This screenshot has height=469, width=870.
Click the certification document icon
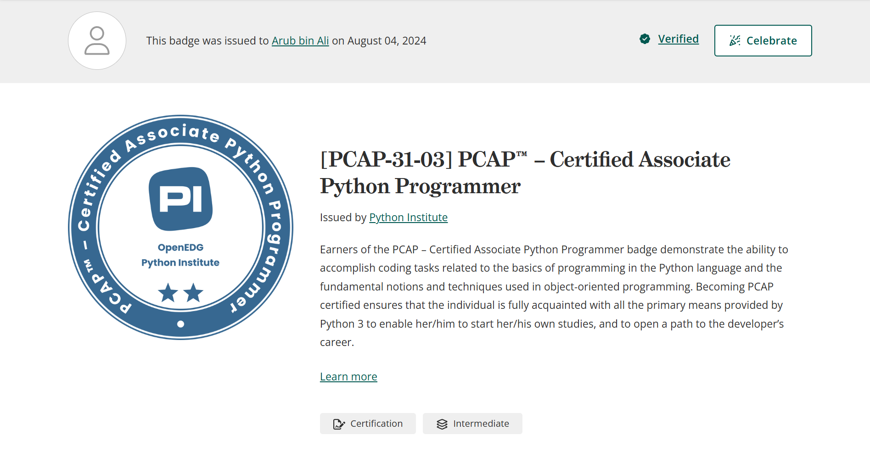(339, 424)
